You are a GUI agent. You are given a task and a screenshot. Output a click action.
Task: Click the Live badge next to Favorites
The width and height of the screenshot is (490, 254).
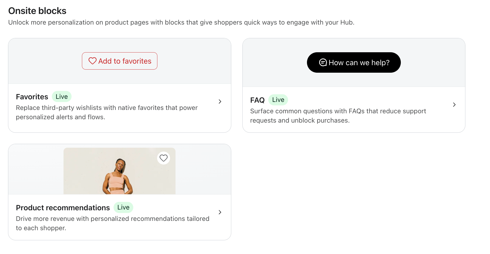pyautogui.click(x=62, y=96)
